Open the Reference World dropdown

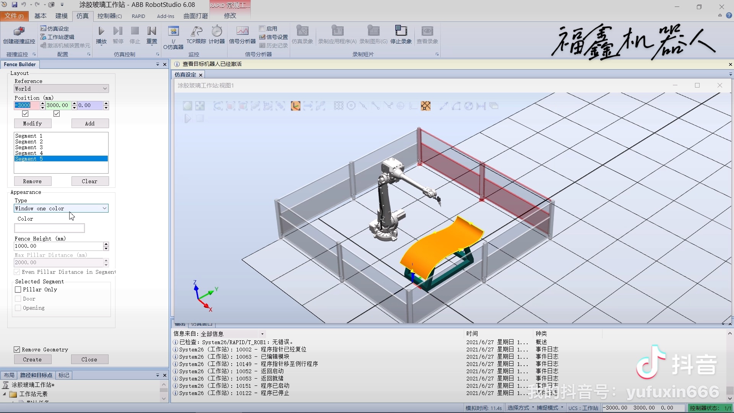[61, 89]
